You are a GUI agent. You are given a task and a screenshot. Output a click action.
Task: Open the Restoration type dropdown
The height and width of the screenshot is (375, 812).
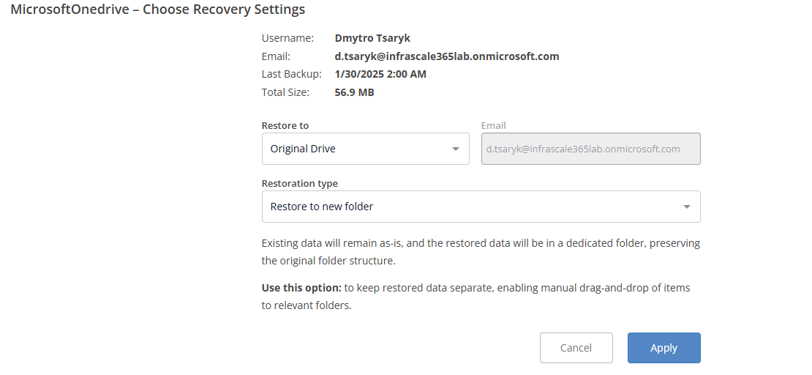point(480,207)
